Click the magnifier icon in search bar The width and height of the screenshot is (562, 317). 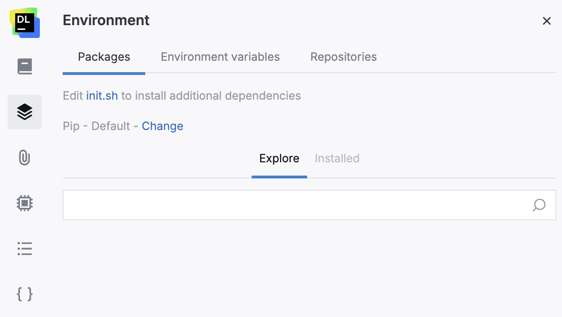(x=539, y=205)
